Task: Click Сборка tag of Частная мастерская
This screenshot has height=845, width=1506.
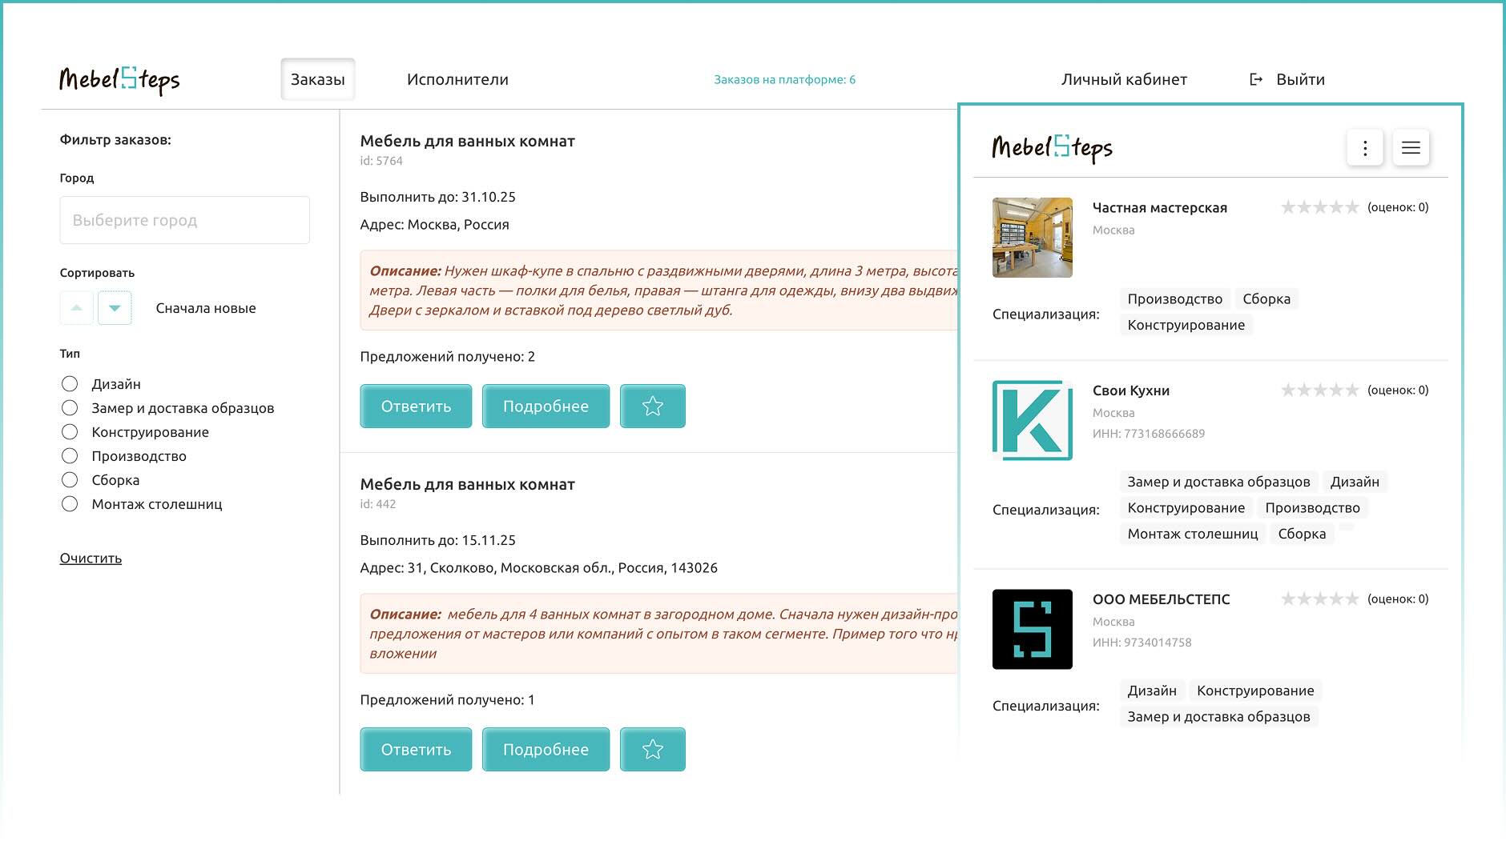Action: coord(1266,299)
